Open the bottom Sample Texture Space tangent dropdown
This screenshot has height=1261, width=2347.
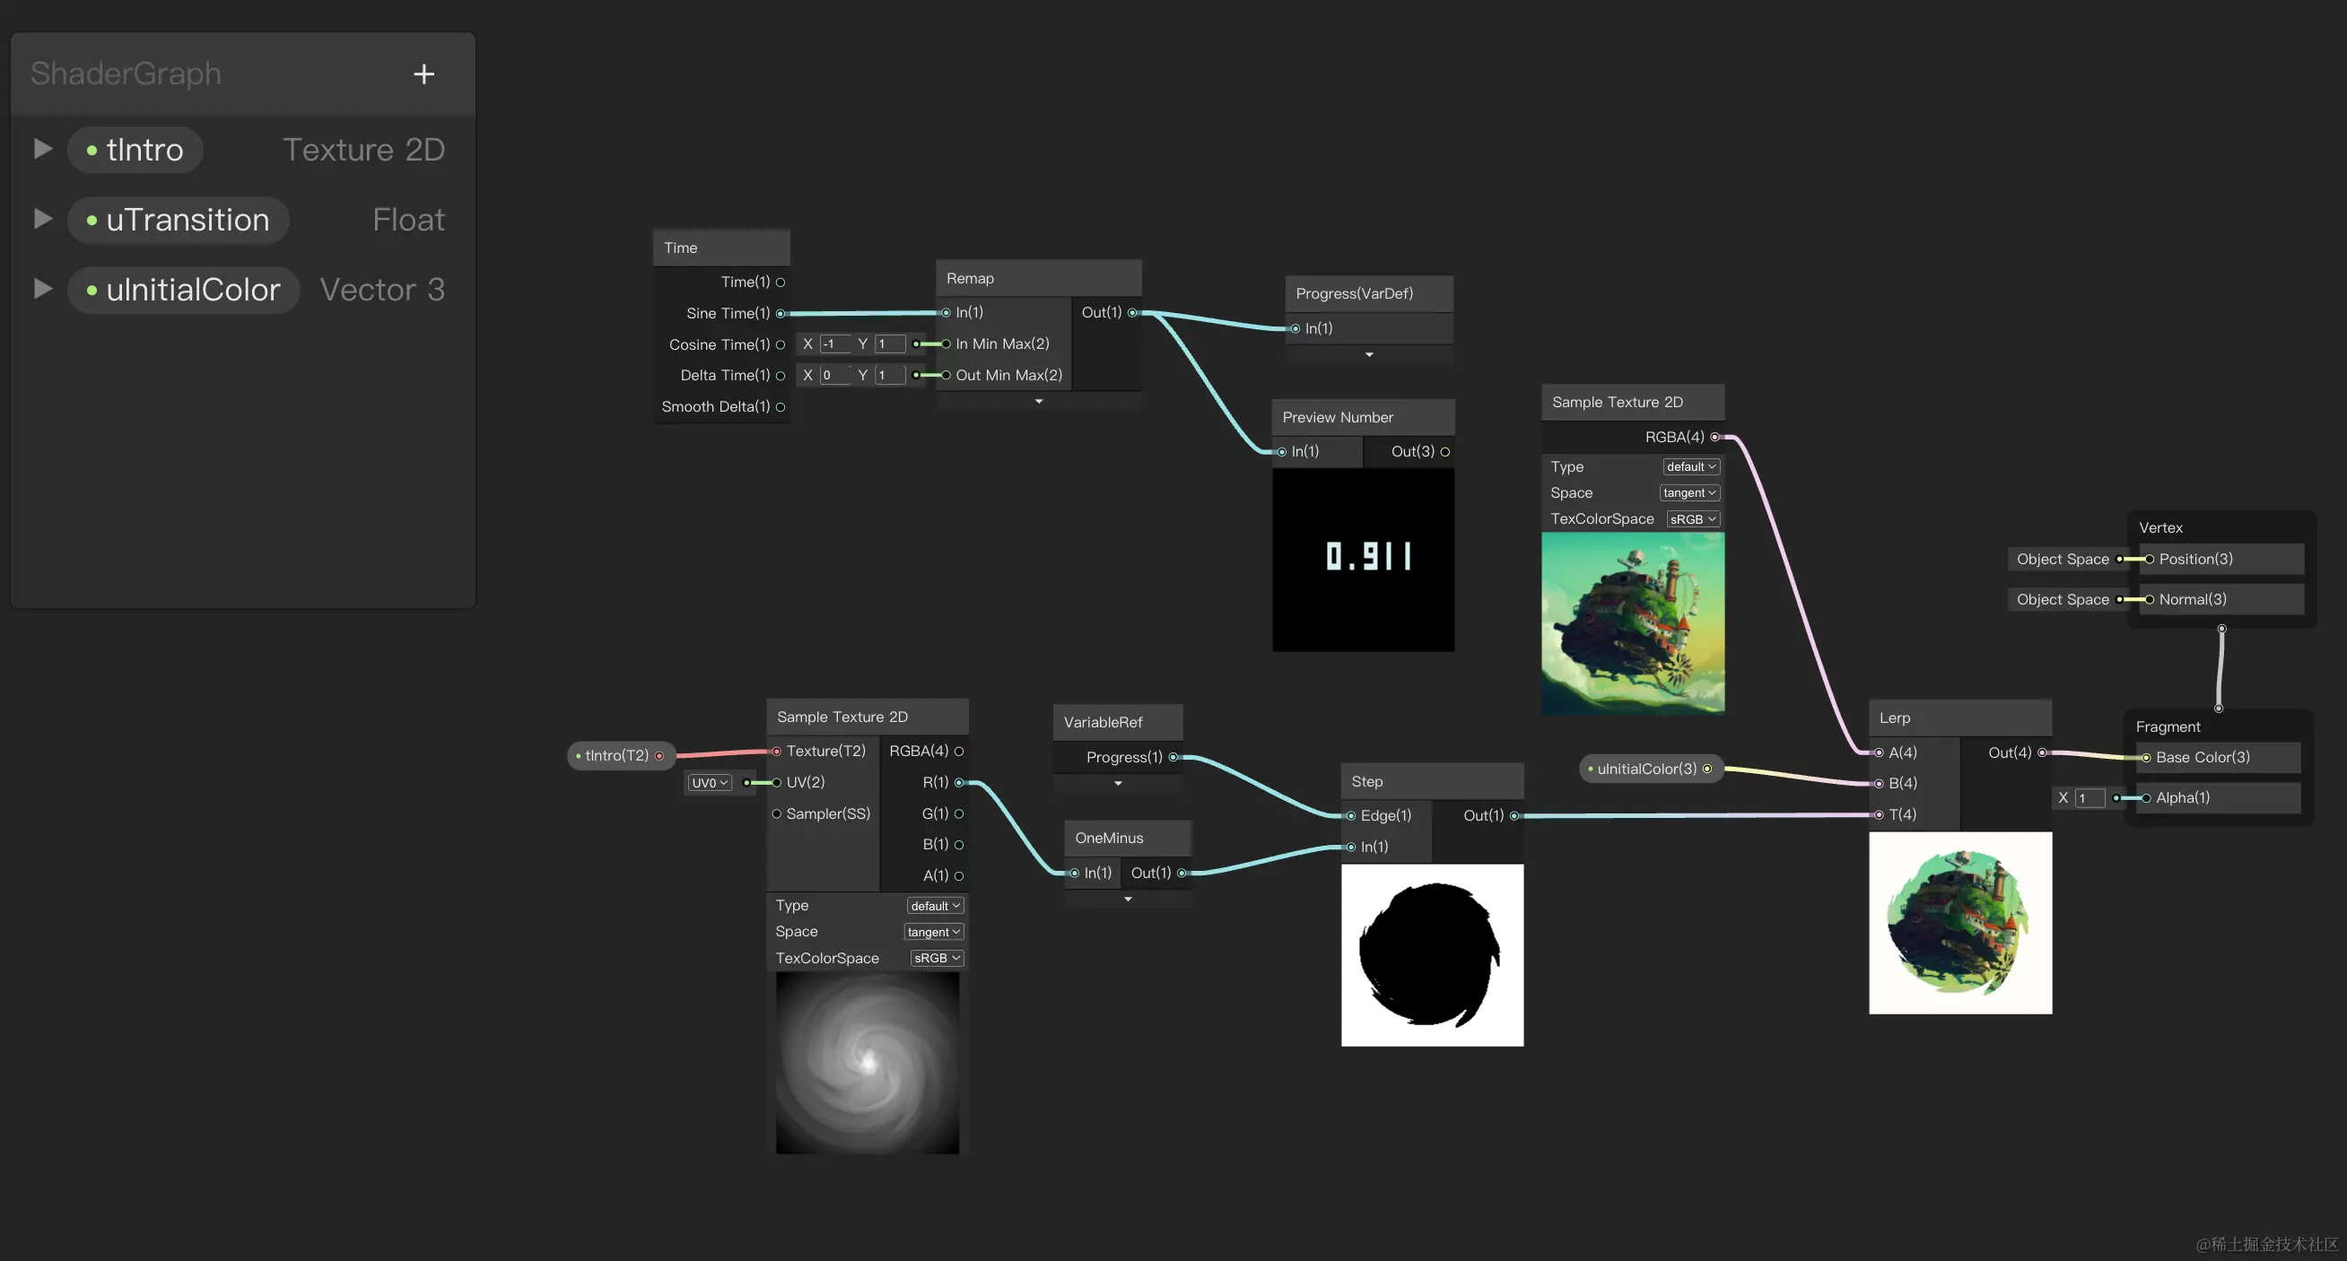(x=933, y=933)
